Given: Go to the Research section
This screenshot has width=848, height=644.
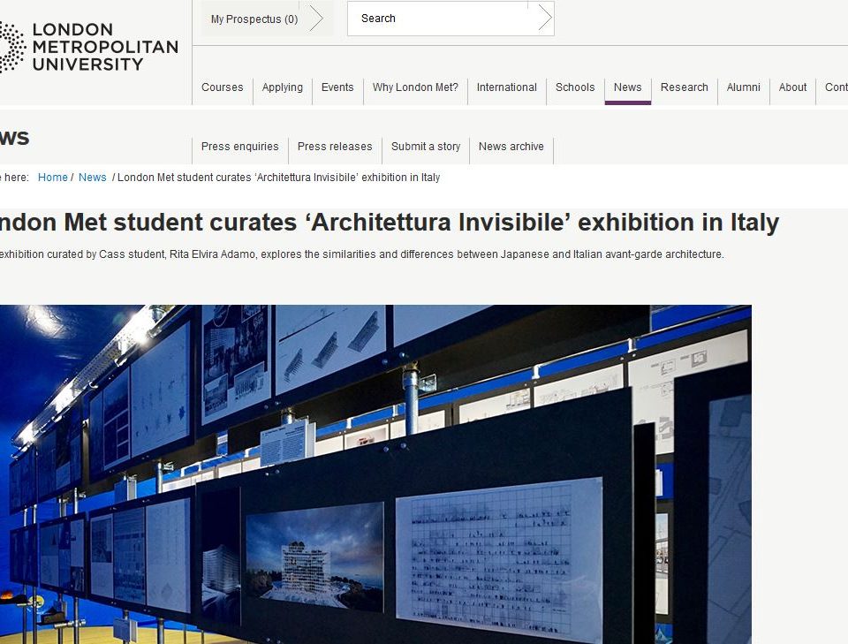Looking at the screenshot, I should [x=684, y=87].
